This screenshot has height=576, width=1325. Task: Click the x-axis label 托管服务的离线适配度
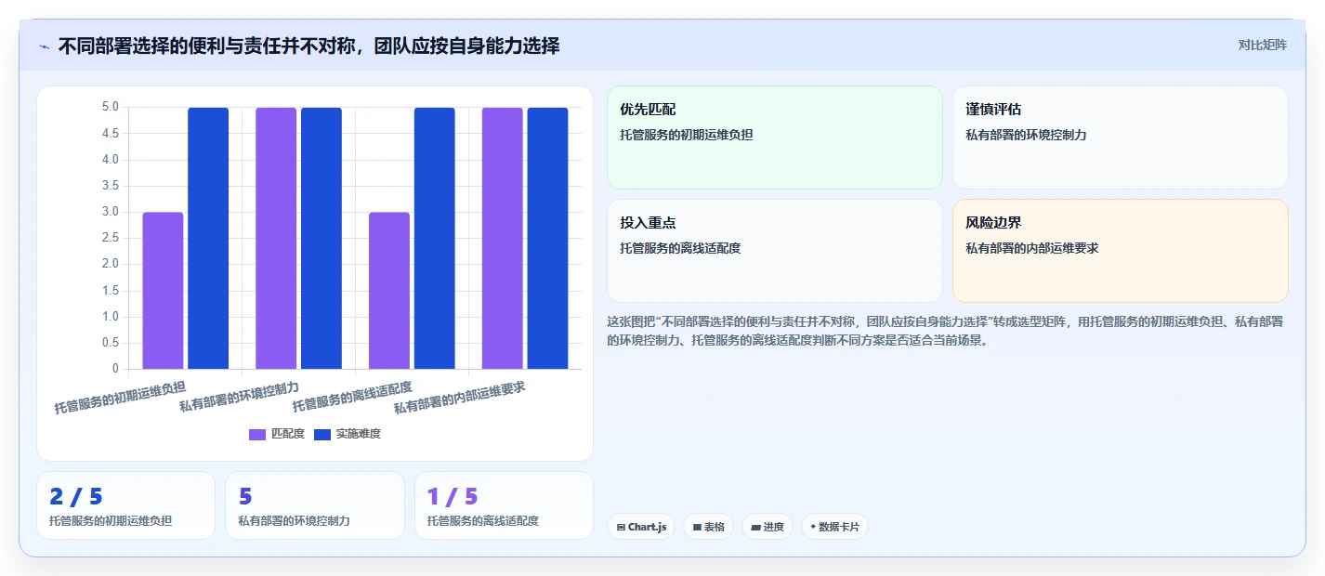coord(353,397)
